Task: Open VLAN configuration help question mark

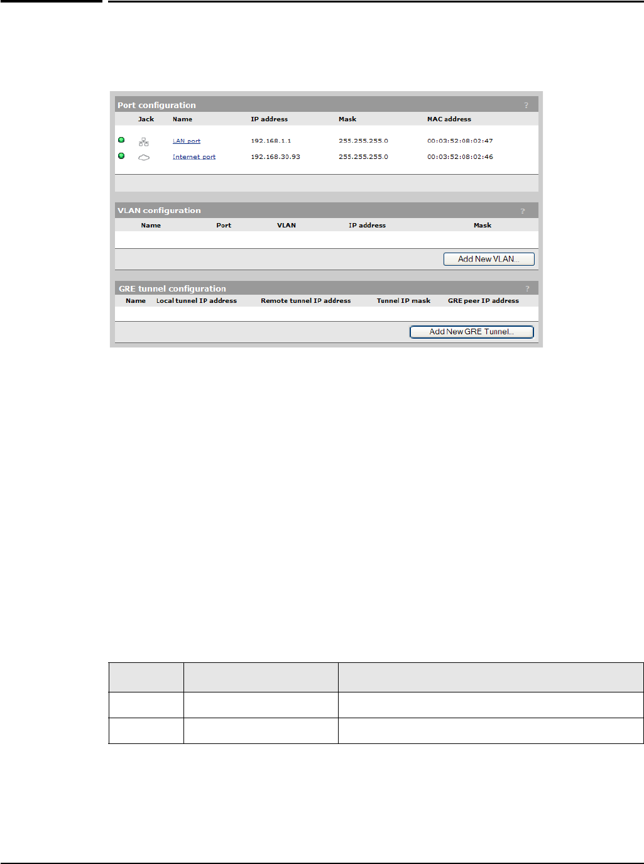Action: coord(522,211)
